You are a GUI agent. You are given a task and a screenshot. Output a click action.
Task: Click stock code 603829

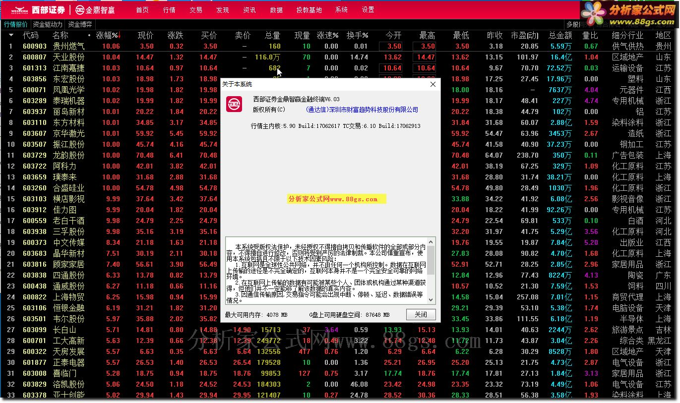point(35,384)
